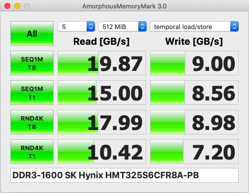This screenshot has height=193, width=249.
Task: Close the AmorphousMemoryMark window
Action: pyautogui.click(x=7, y=6)
